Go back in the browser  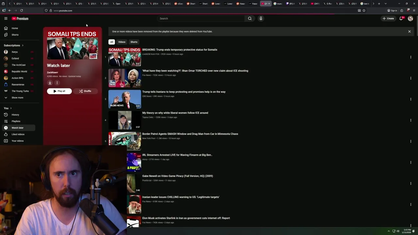[x=10, y=10]
